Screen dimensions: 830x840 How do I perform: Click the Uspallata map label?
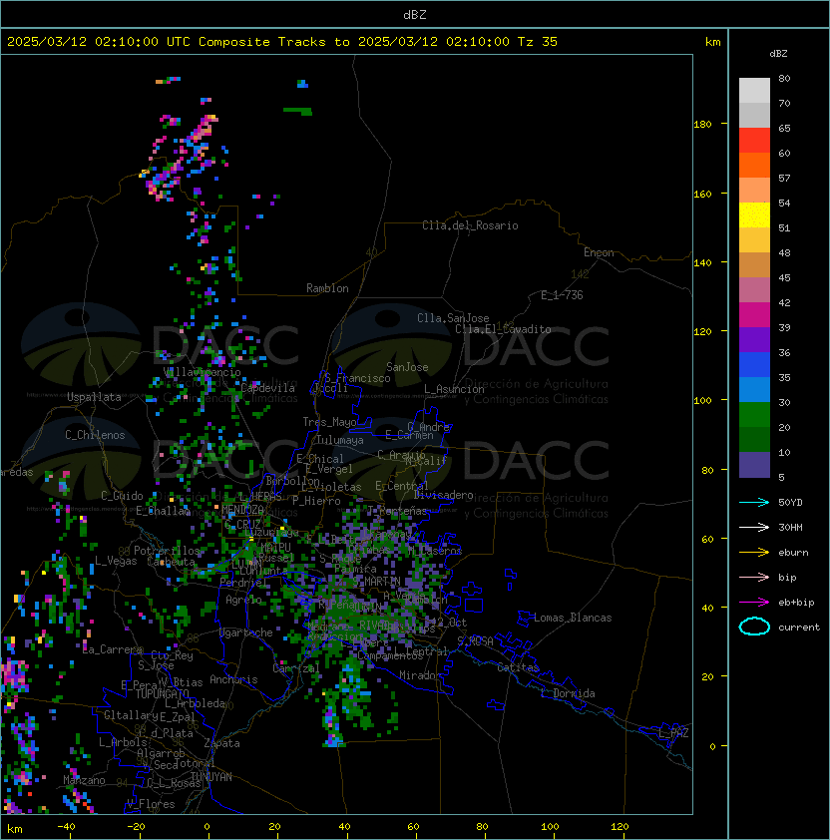tap(94, 397)
